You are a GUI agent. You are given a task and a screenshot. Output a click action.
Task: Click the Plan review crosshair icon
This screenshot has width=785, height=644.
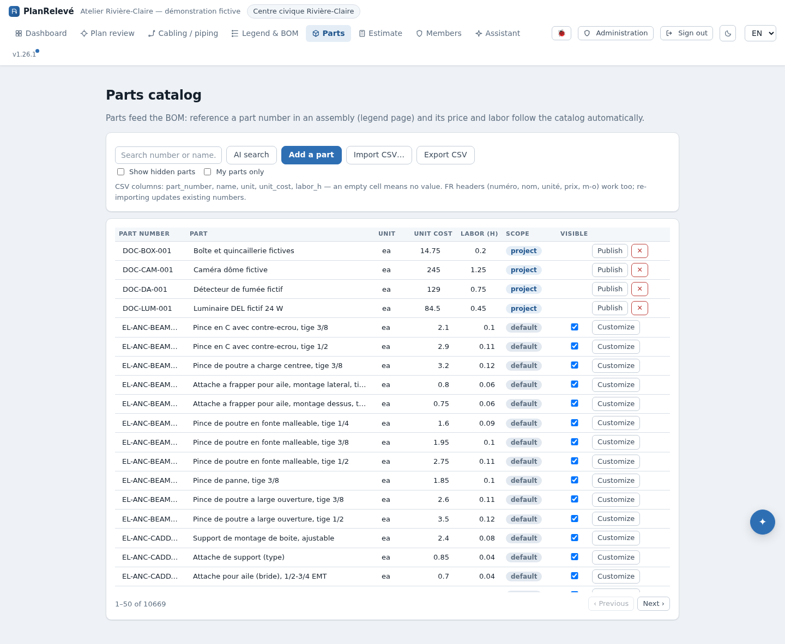point(84,33)
